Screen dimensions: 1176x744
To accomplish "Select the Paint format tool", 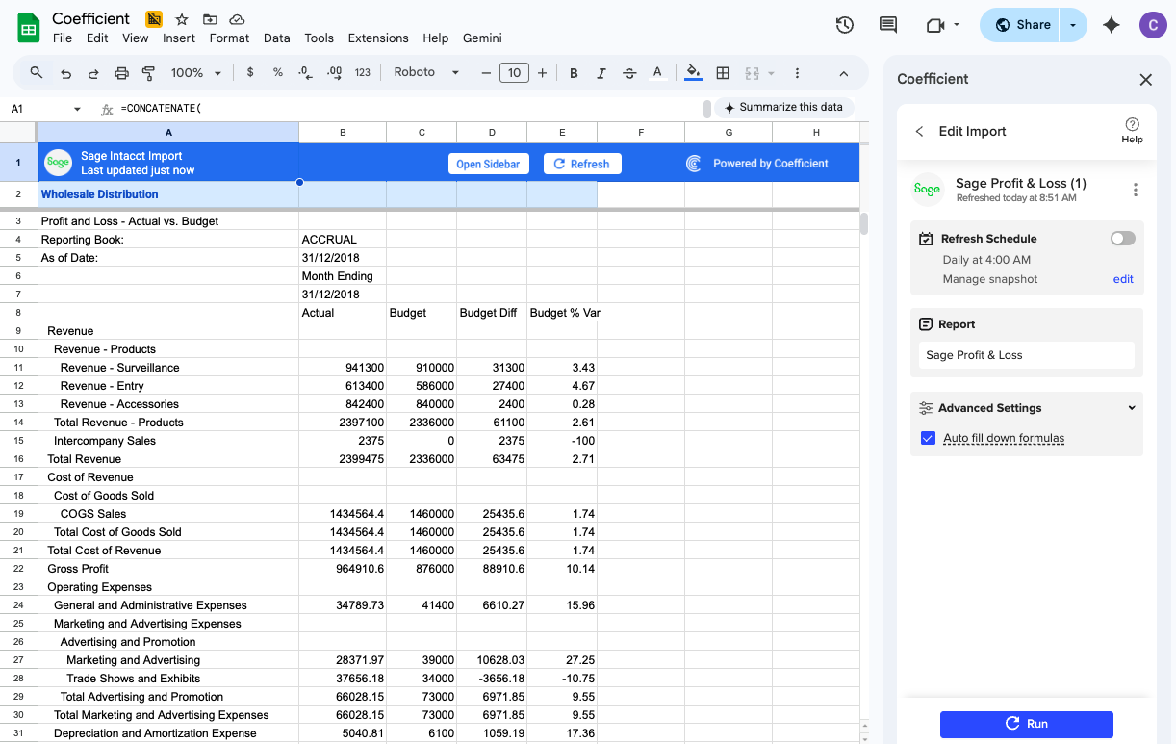I will click(x=149, y=72).
